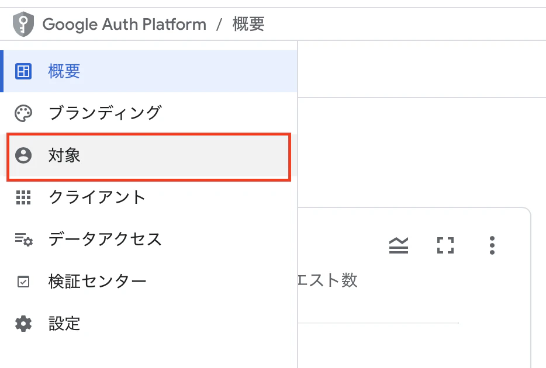Open the chart three-dot options menu
The width and height of the screenshot is (546, 368).
click(492, 245)
